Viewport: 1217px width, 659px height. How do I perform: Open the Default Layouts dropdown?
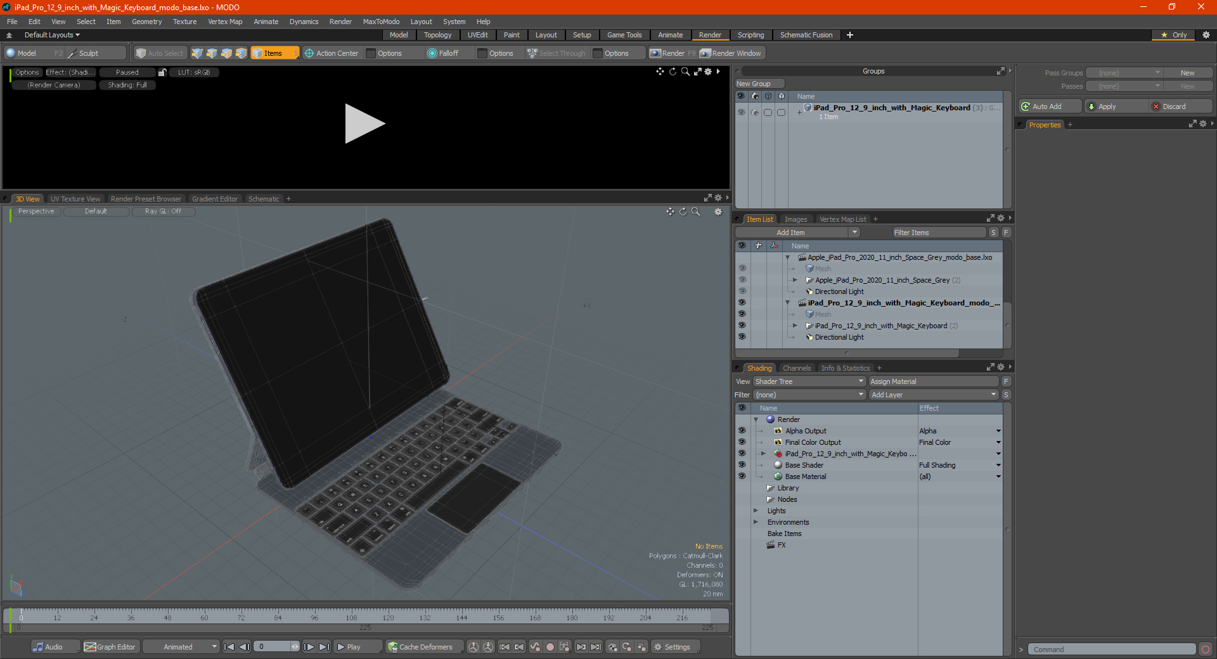[52, 35]
